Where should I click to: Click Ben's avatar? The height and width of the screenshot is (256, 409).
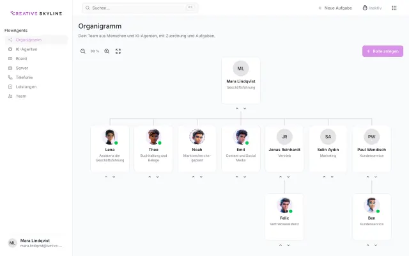[x=372, y=205]
